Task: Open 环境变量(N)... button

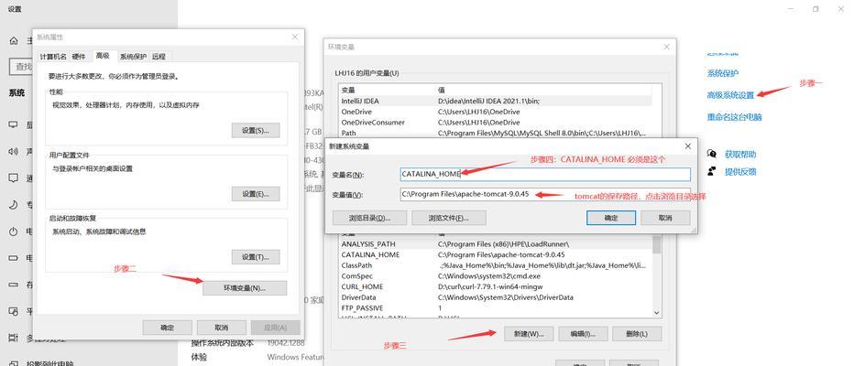Action: click(x=245, y=288)
